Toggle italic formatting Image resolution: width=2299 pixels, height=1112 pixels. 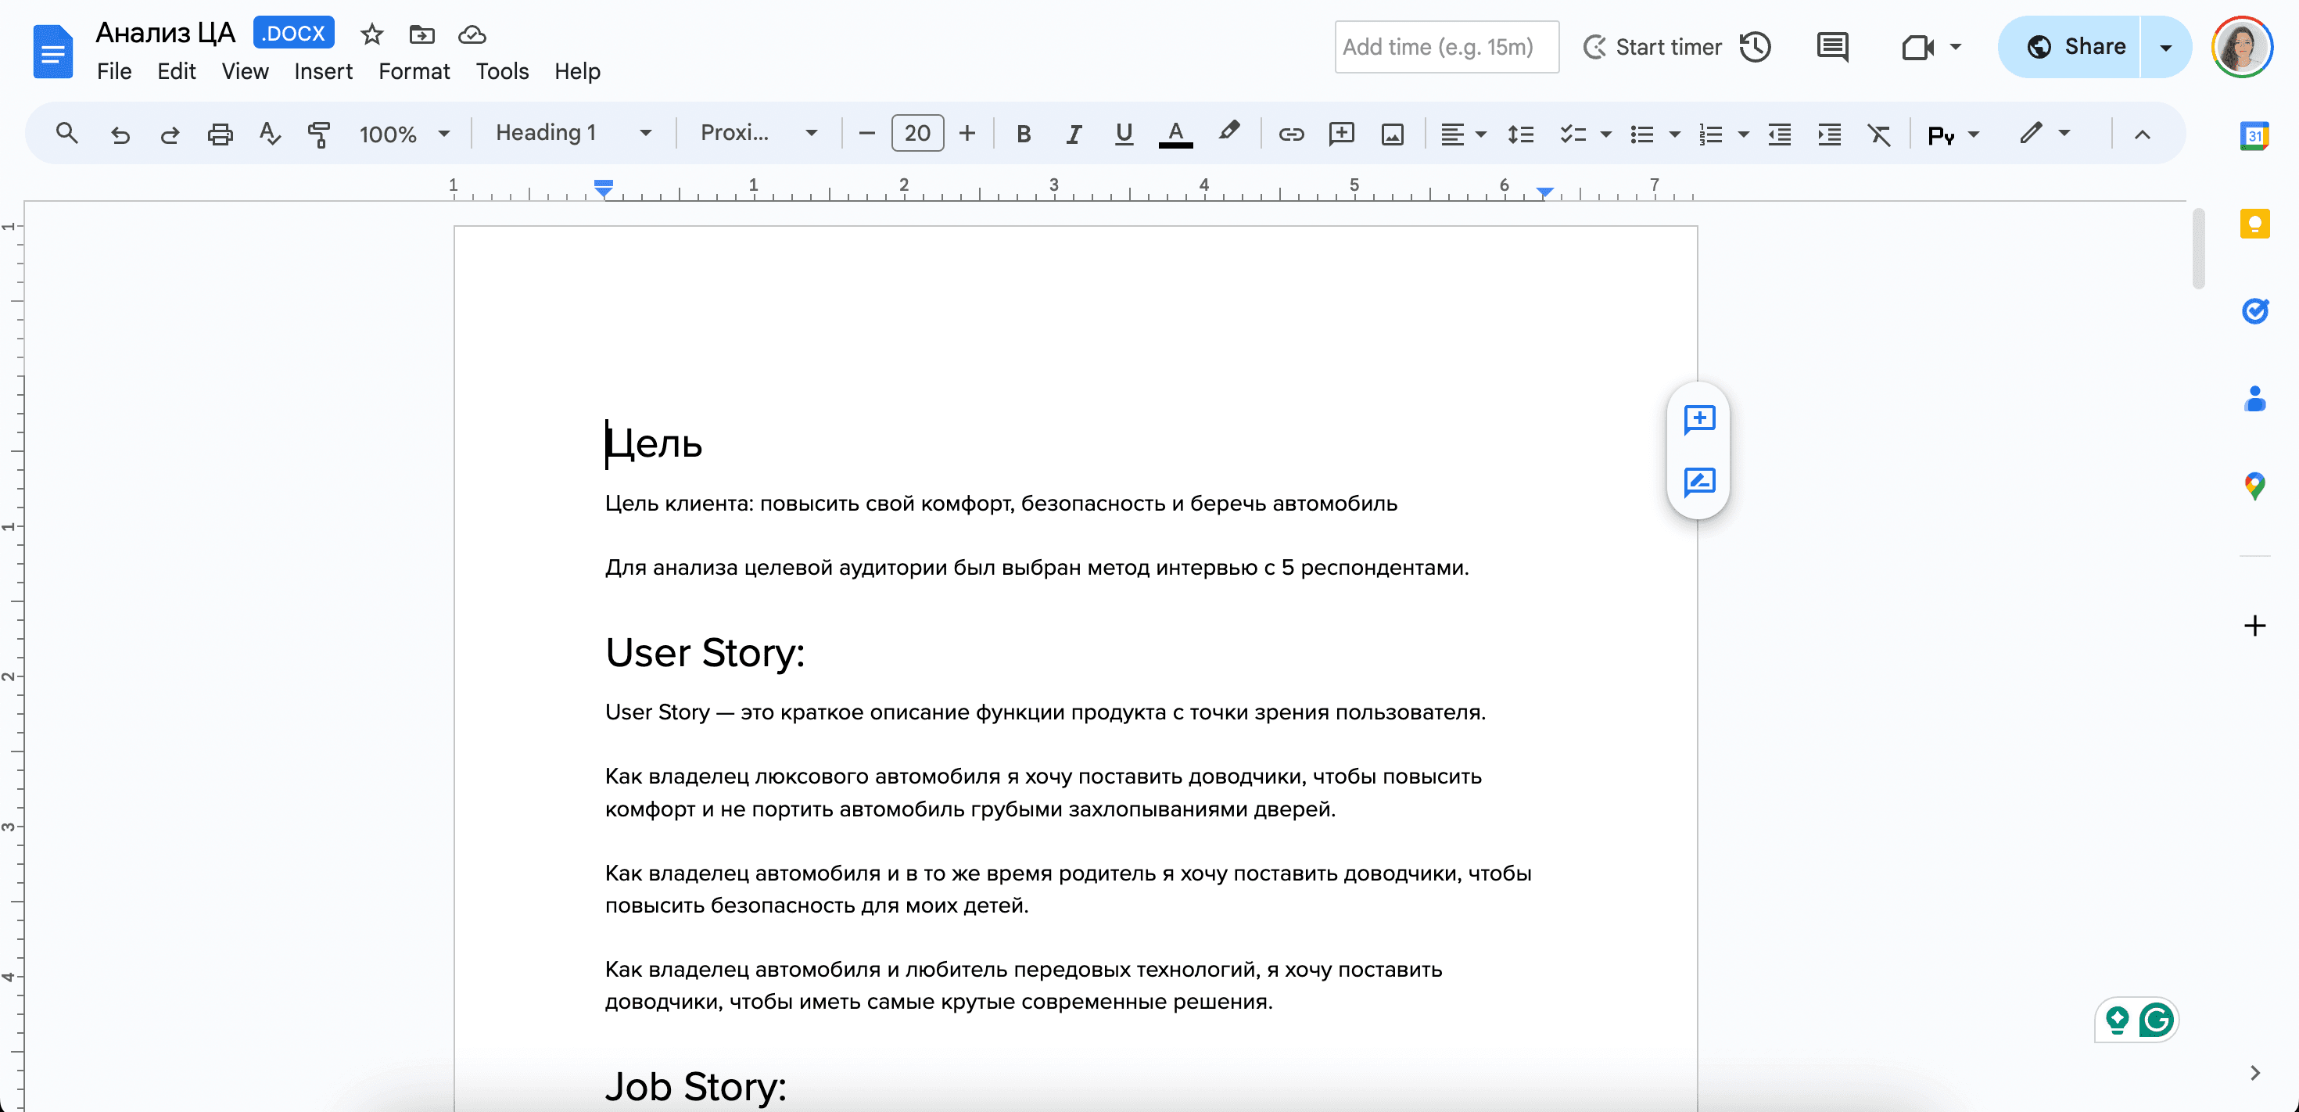[x=1074, y=134]
